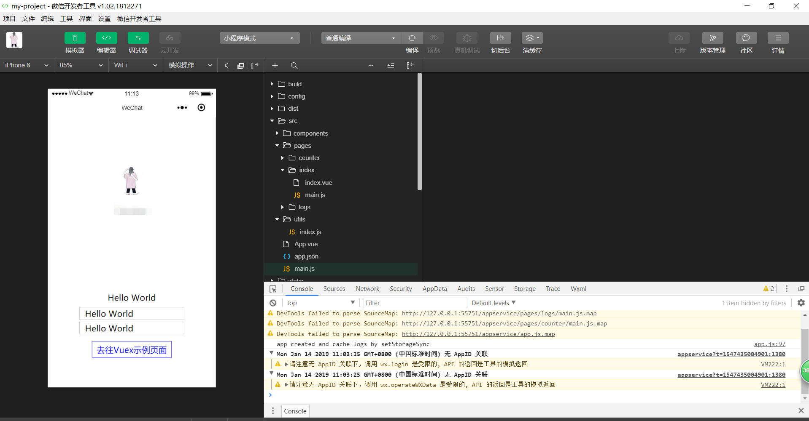Viewport: 809px width, 421px height.
Task: Click the file tree more options icon
Action: point(371,65)
